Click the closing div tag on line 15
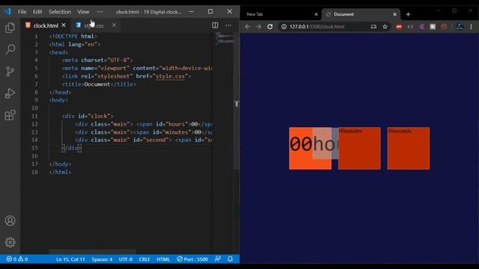The height and width of the screenshot is (269, 479). (x=72, y=148)
